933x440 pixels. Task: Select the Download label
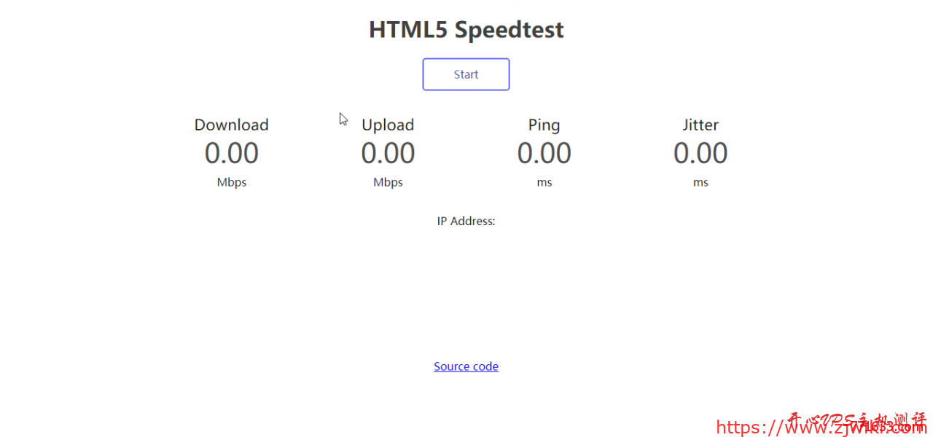point(231,125)
